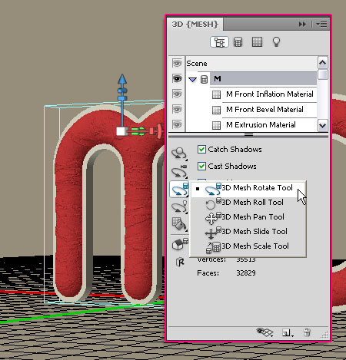
Task: Click the 'Faces:' label
Action: click(x=208, y=273)
